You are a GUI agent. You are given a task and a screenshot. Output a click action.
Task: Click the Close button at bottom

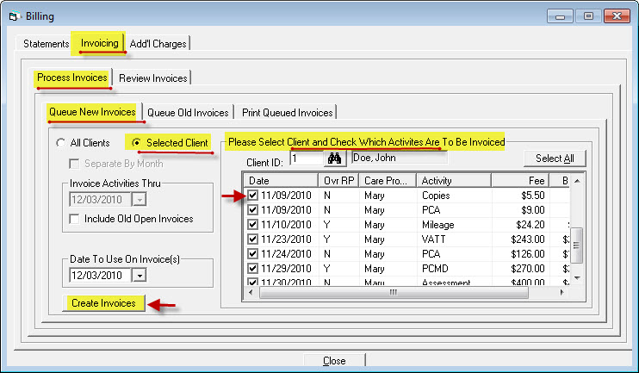click(x=333, y=361)
